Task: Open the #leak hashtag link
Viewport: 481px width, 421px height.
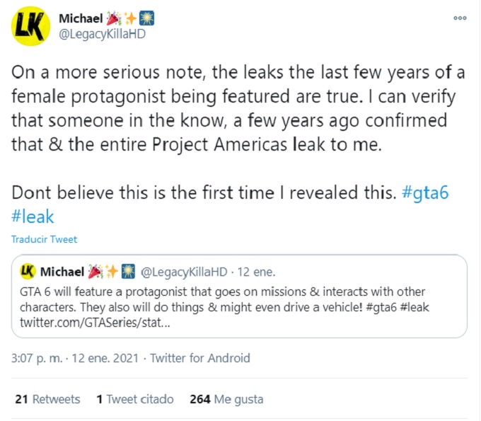Action: [x=33, y=216]
